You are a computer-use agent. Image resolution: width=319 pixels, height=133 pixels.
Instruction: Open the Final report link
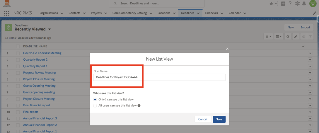pyautogui.click(x=31, y=112)
